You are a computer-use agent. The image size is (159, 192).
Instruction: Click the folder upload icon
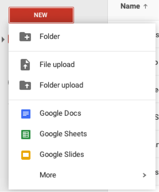(25, 85)
